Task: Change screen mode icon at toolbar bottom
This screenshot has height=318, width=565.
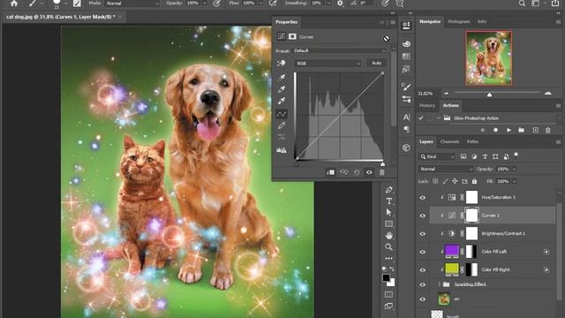Action: pyautogui.click(x=388, y=307)
